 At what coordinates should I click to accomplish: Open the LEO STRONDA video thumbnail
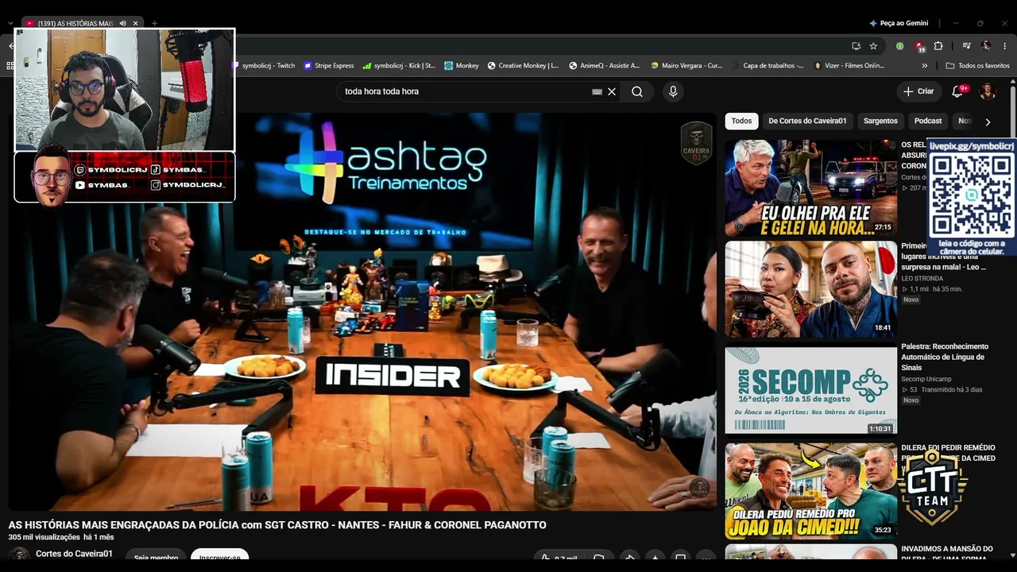point(810,289)
